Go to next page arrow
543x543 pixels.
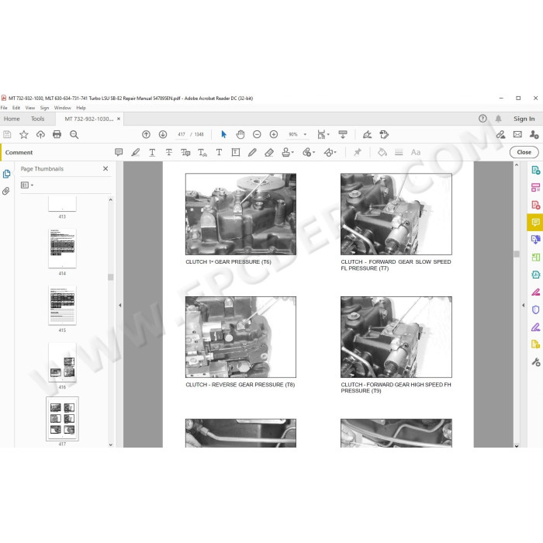163,134
